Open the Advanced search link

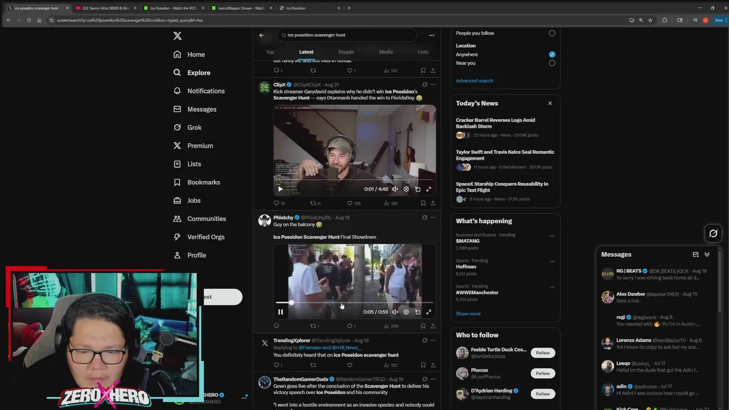pyautogui.click(x=474, y=81)
